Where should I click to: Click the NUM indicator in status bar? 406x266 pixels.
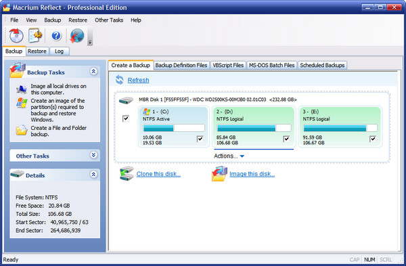[369, 259]
